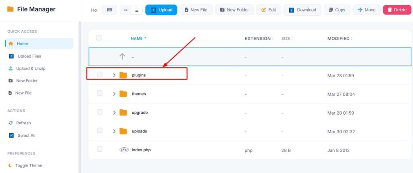
Task: Click the up arrow parent directory icon
Action: [122, 57]
